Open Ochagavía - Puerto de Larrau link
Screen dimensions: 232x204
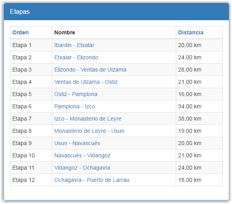click(x=92, y=180)
